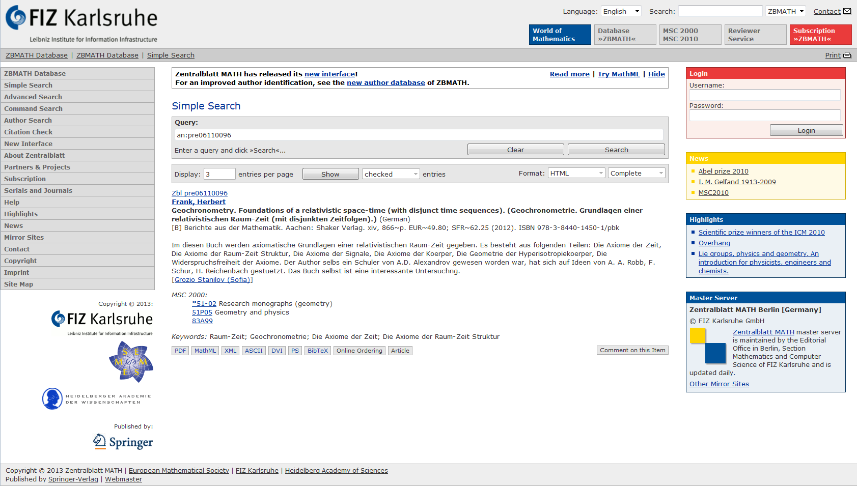
Task: Open the MSC 2000 MSC 2010 tab
Action: click(690, 35)
